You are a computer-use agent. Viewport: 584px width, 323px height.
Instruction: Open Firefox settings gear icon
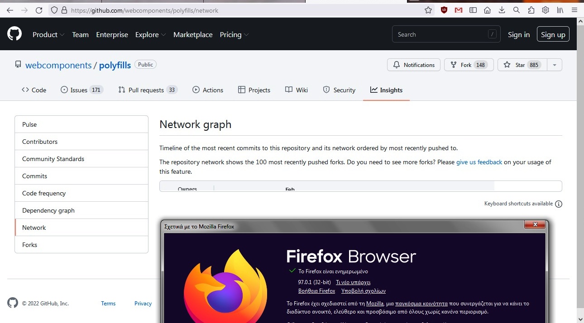point(546,10)
